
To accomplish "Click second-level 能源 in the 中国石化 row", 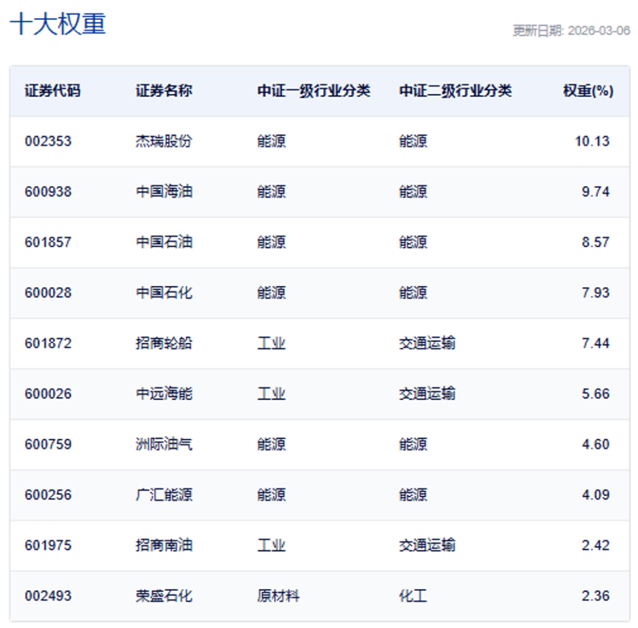I will (413, 292).
